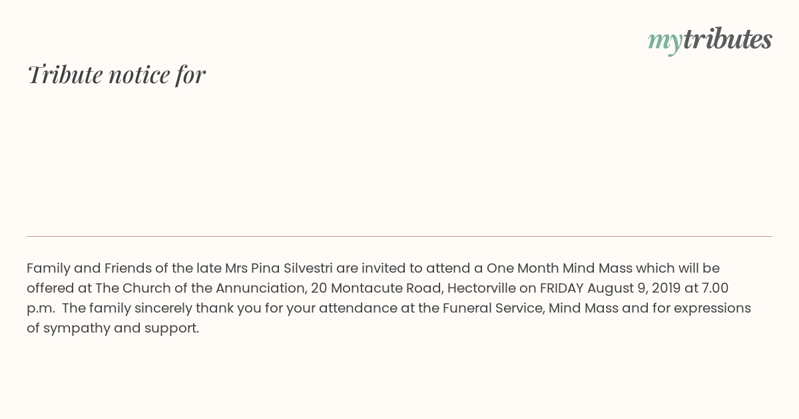Image resolution: width=799 pixels, height=419 pixels.
Task: Select the "Tribute notice for" heading
Action: 116,74
